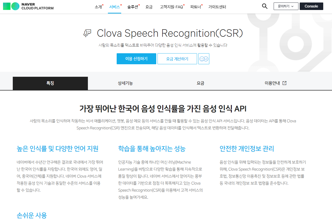
Task: Click the Clova Speech Recognition(CSR) title
Action: pyautogui.click(x=170, y=33)
